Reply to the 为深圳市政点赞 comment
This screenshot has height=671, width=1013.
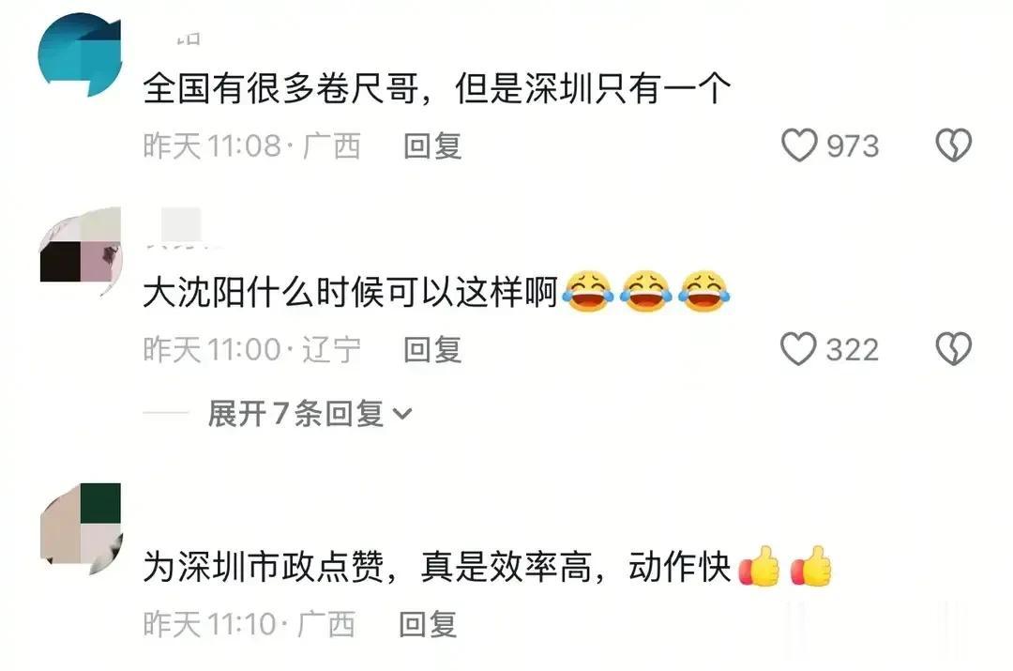428,624
